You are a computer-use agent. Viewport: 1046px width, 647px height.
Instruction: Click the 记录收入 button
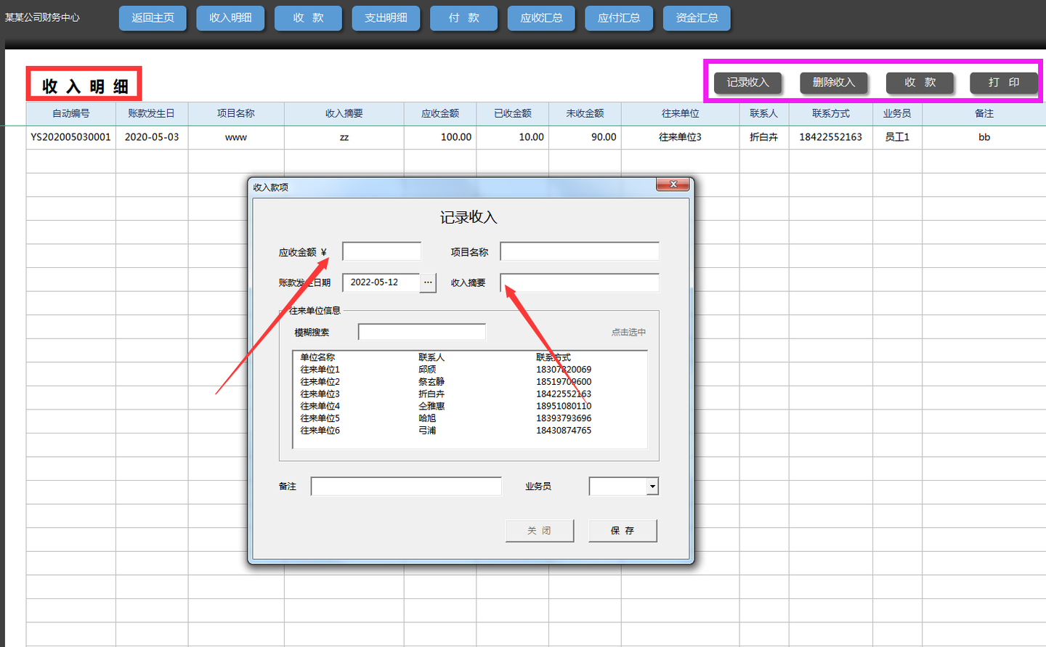pyautogui.click(x=747, y=83)
